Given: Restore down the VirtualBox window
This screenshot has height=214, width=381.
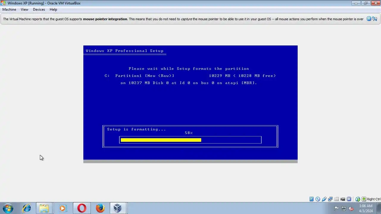Looking at the screenshot, I should 366,3.
